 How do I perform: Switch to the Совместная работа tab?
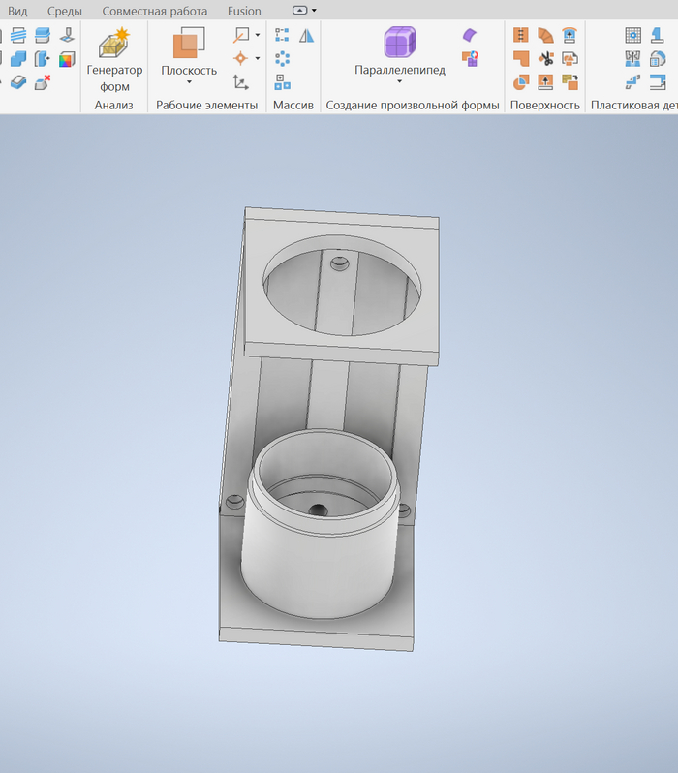coord(155,11)
